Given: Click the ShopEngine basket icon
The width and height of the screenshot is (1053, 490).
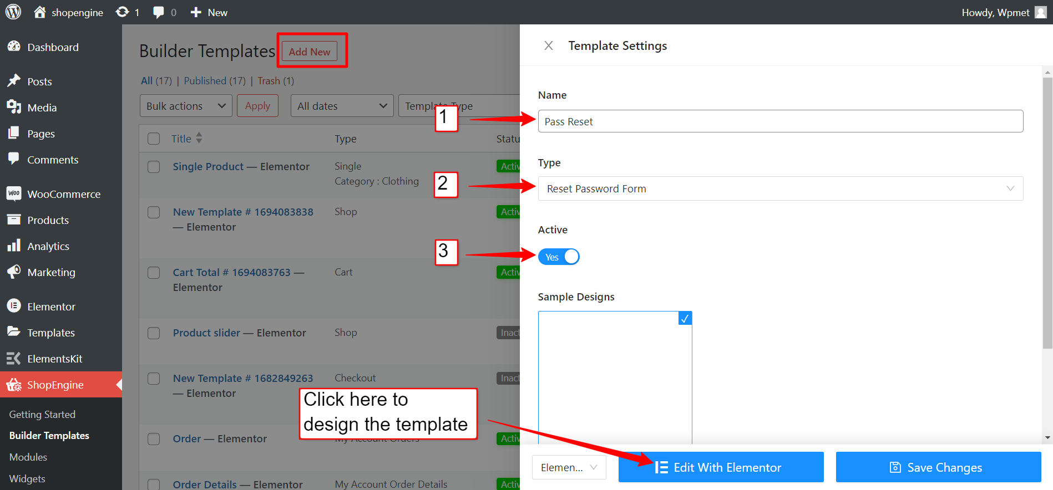Looking at the screenshot, I should coord(14,385).
